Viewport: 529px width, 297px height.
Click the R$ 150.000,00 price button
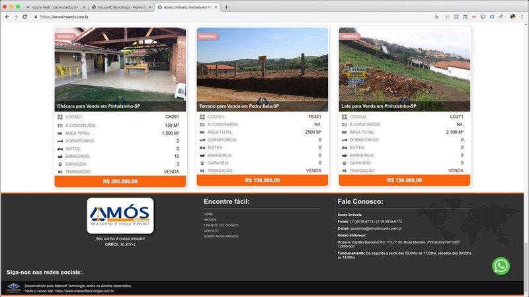405,180
